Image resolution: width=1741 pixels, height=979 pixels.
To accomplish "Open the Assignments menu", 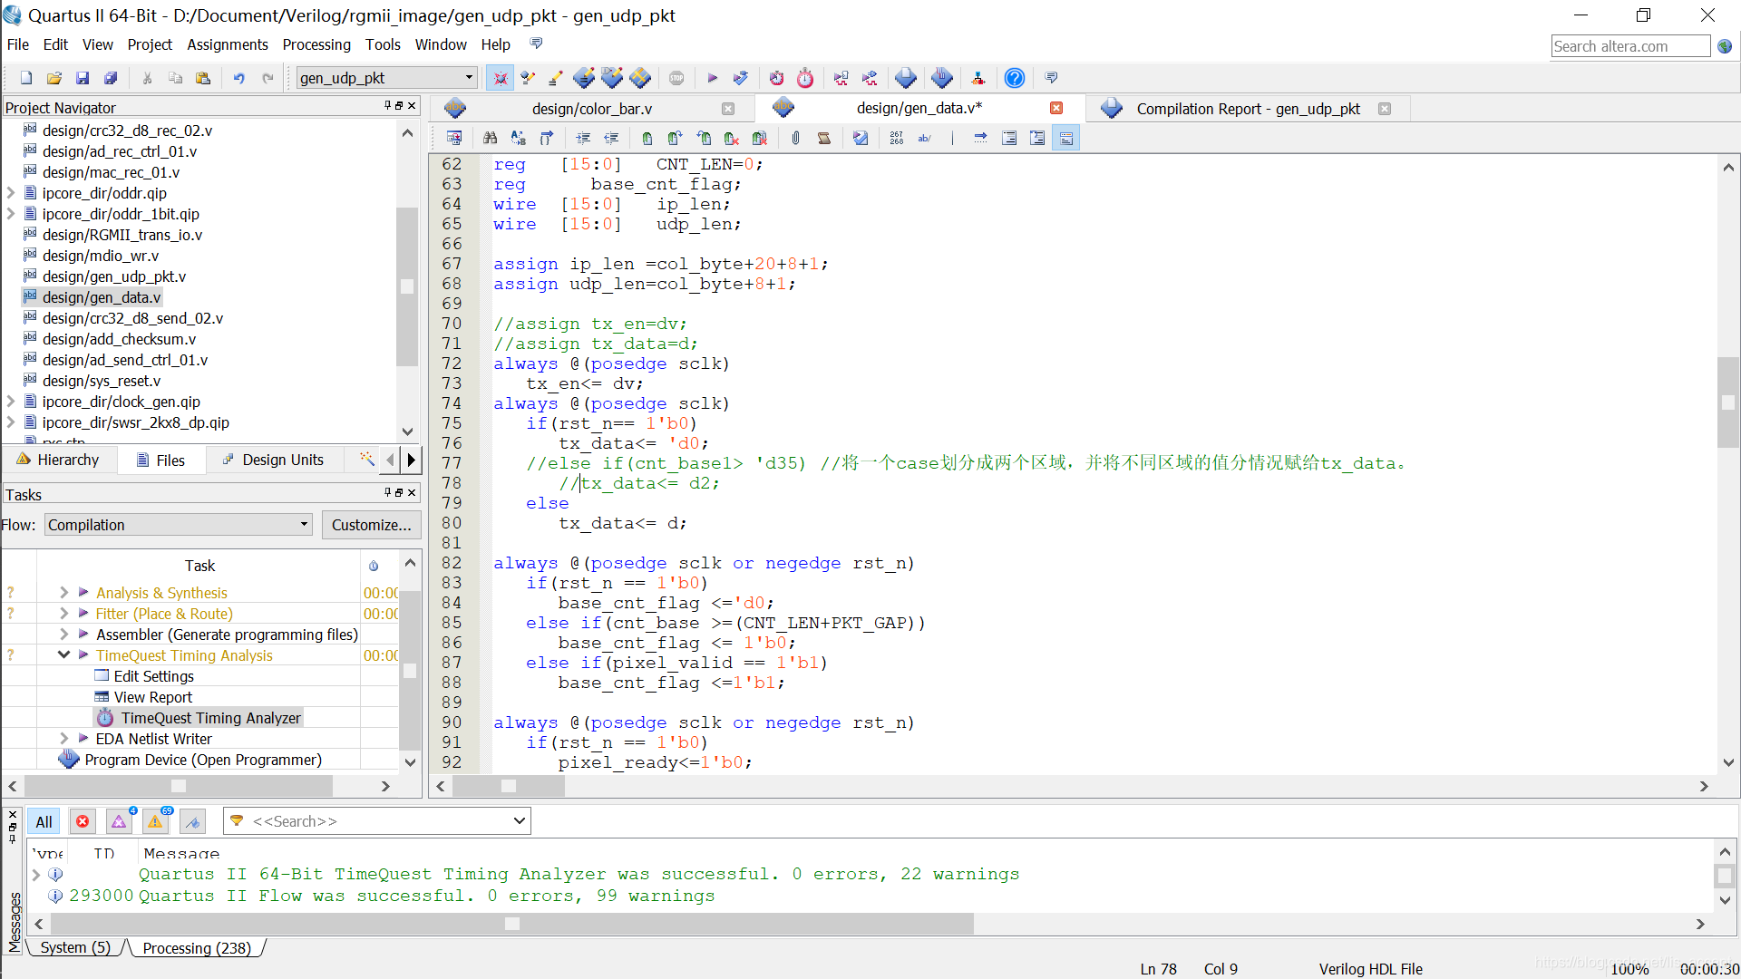I will coord(227,44).
